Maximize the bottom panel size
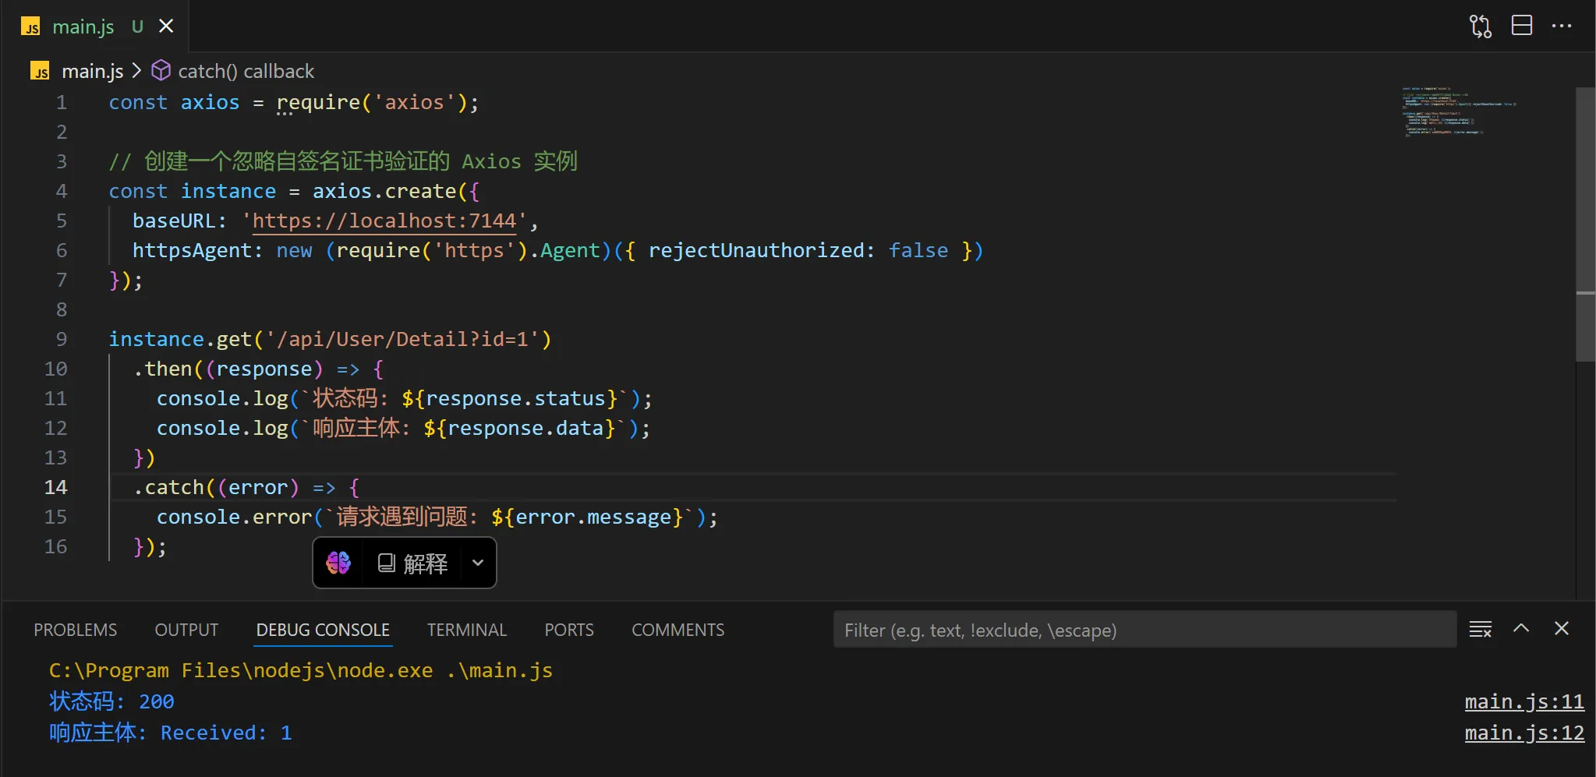The height and width of the screenshot is (777, 1596). [x=1521, y=628]
